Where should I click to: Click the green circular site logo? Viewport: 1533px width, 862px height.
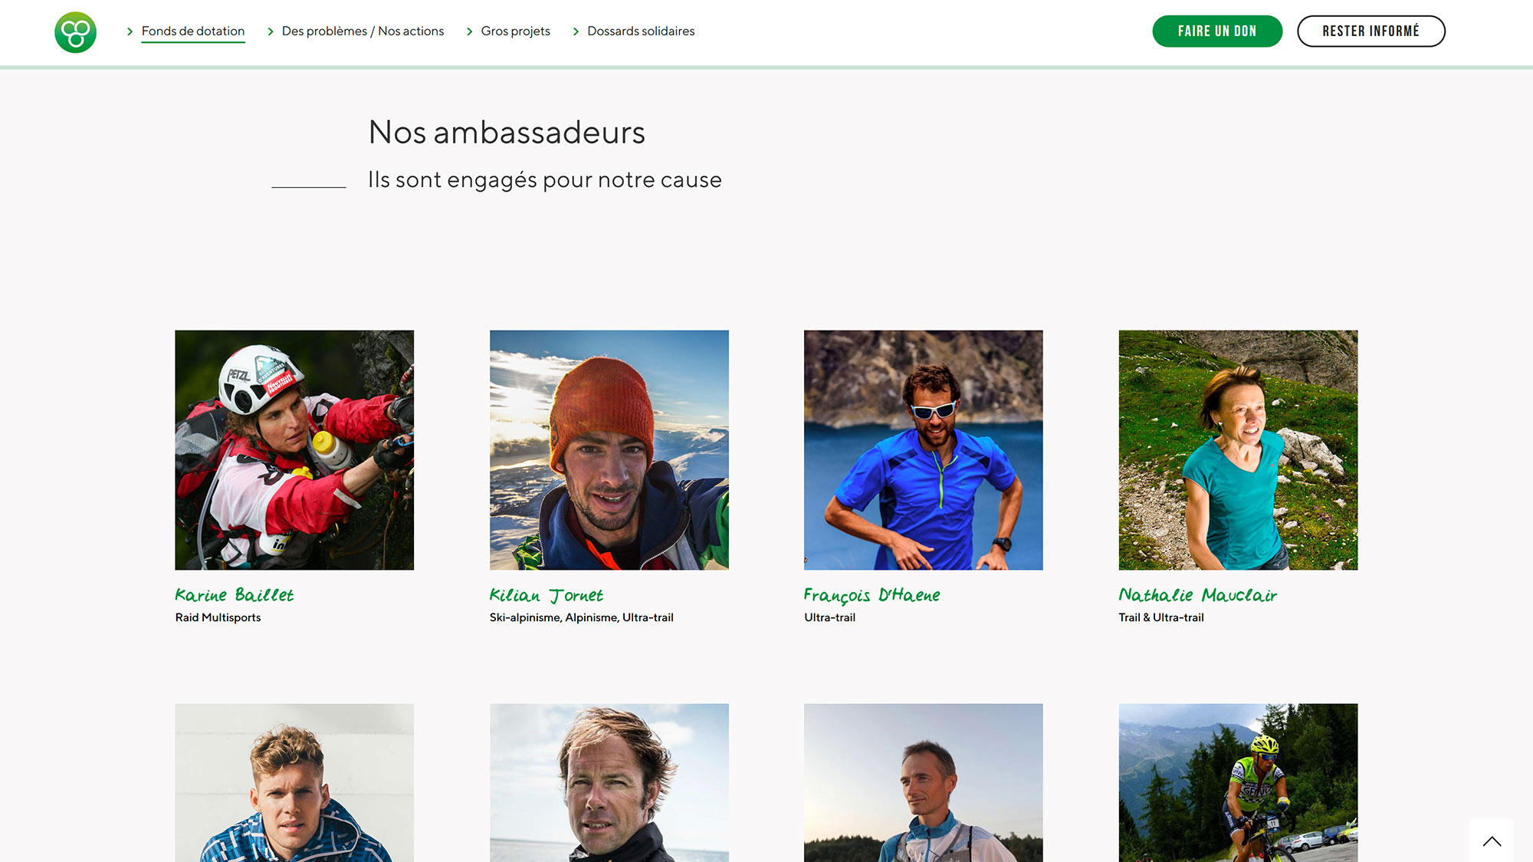point(75,32)
